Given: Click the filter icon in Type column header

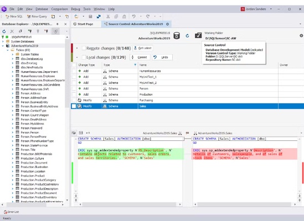Looking at the screenshot, I should pos(135,65).
